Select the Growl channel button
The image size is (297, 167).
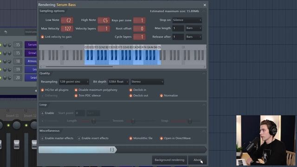[x=31, y=53]
